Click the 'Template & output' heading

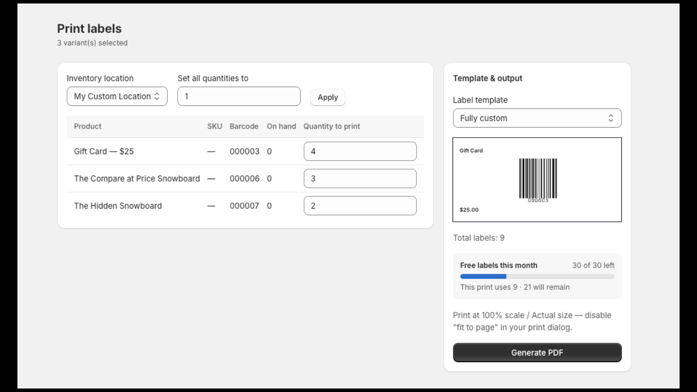pos(487,78)
